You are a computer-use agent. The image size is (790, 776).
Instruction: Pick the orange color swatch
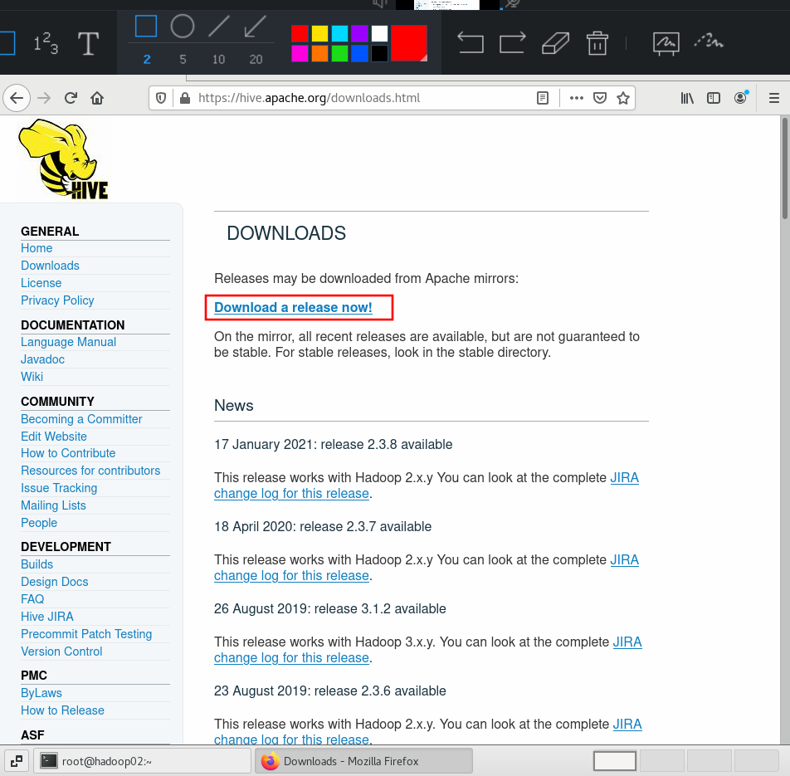point(319,53)
